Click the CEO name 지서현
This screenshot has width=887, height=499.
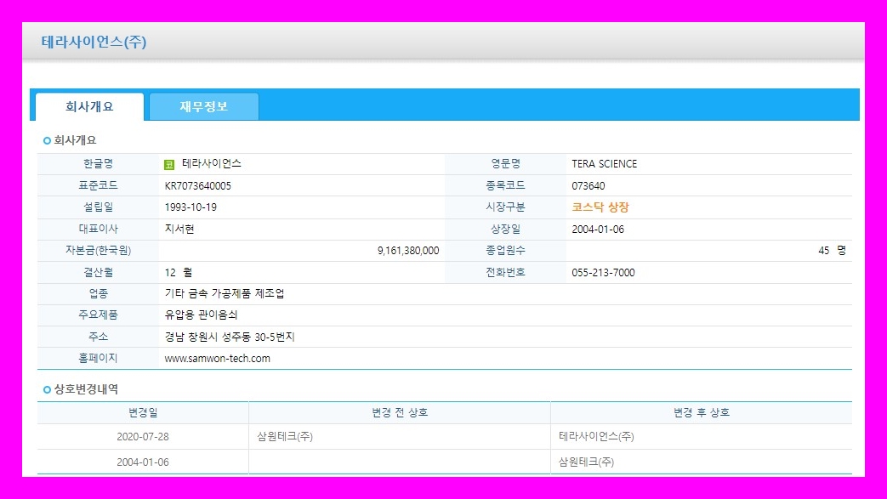tap(179, 229)
